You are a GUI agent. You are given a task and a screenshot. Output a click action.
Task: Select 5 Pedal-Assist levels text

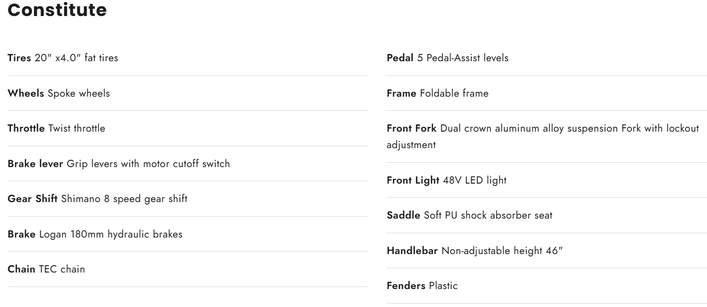[x=462, y=58]
